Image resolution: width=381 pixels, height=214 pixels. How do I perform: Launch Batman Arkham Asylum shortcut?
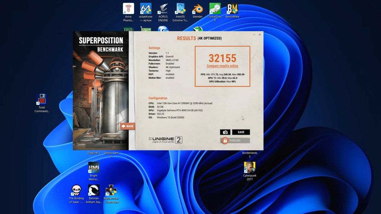[94, 194]
